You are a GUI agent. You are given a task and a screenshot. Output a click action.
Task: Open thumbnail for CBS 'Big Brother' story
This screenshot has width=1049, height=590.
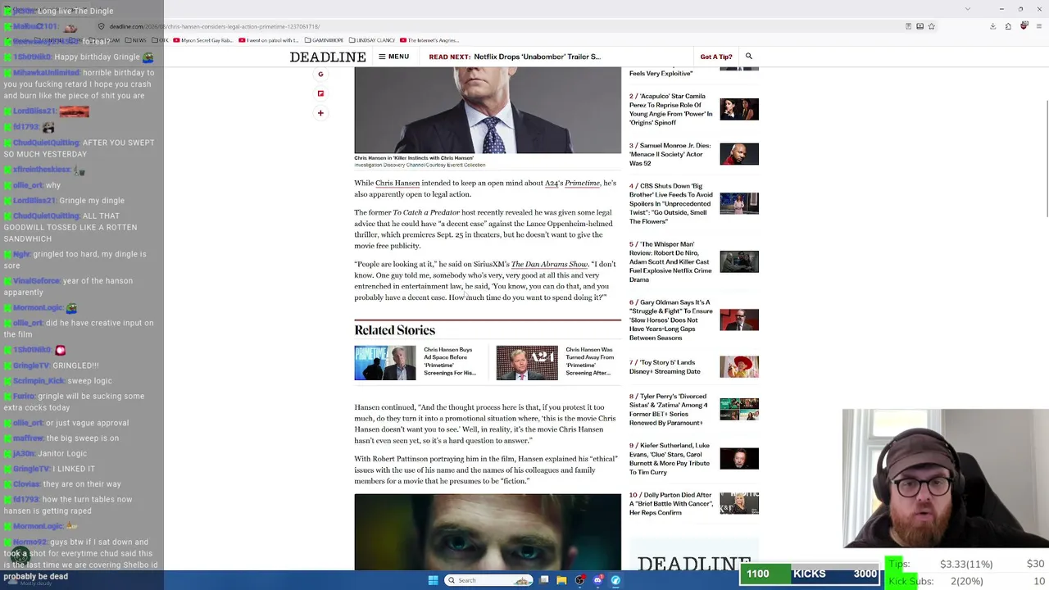click(739, 203)
